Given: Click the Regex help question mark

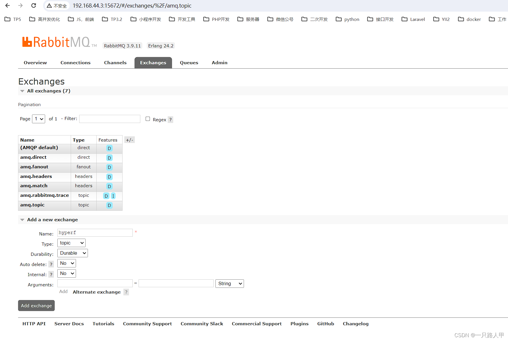Looking at the screenshot, I should click(171, 119).
